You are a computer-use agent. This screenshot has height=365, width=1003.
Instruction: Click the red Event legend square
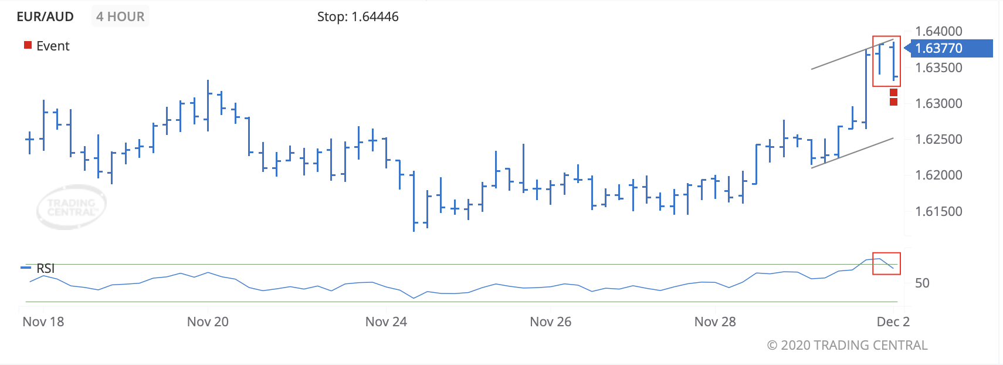28,45
